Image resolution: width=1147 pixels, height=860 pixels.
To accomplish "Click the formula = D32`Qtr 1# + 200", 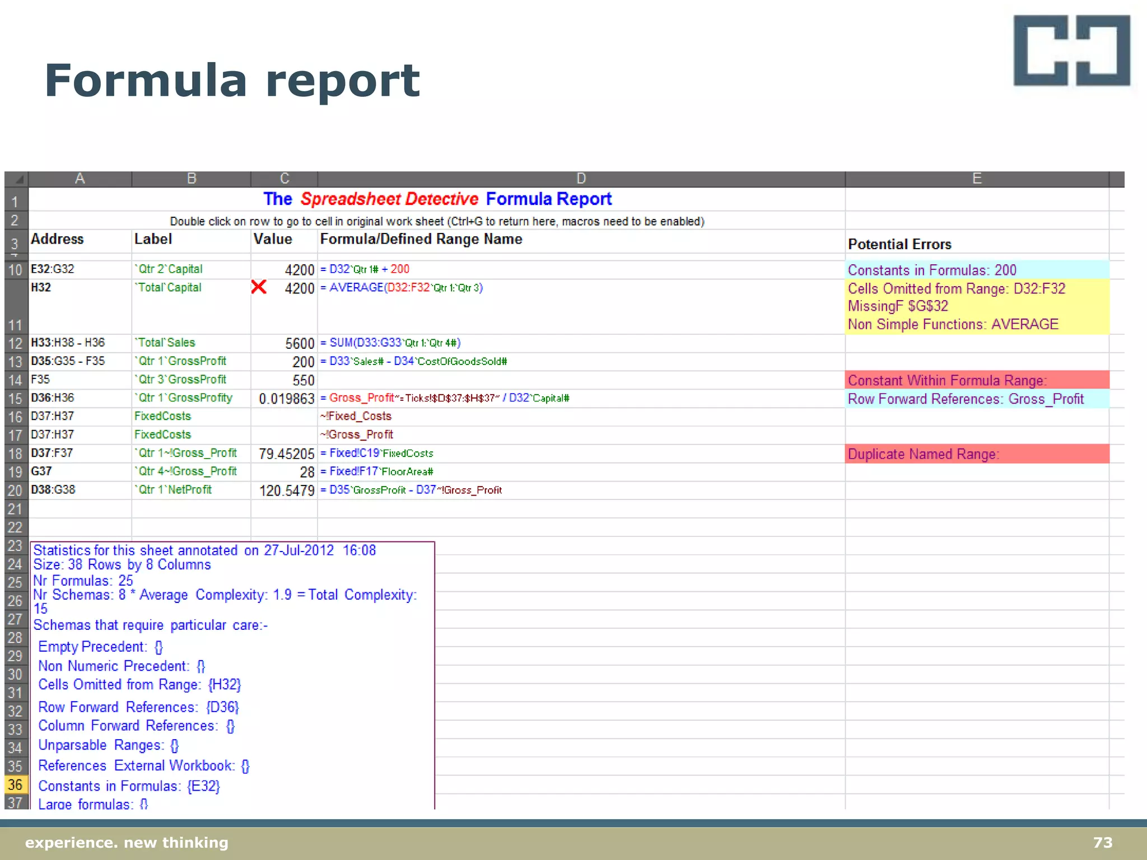I will [x=365, y=269].
